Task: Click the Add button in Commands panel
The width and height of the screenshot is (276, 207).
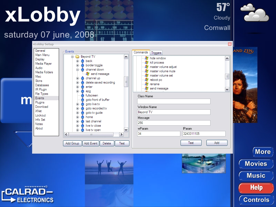Action: pos(217,143)
